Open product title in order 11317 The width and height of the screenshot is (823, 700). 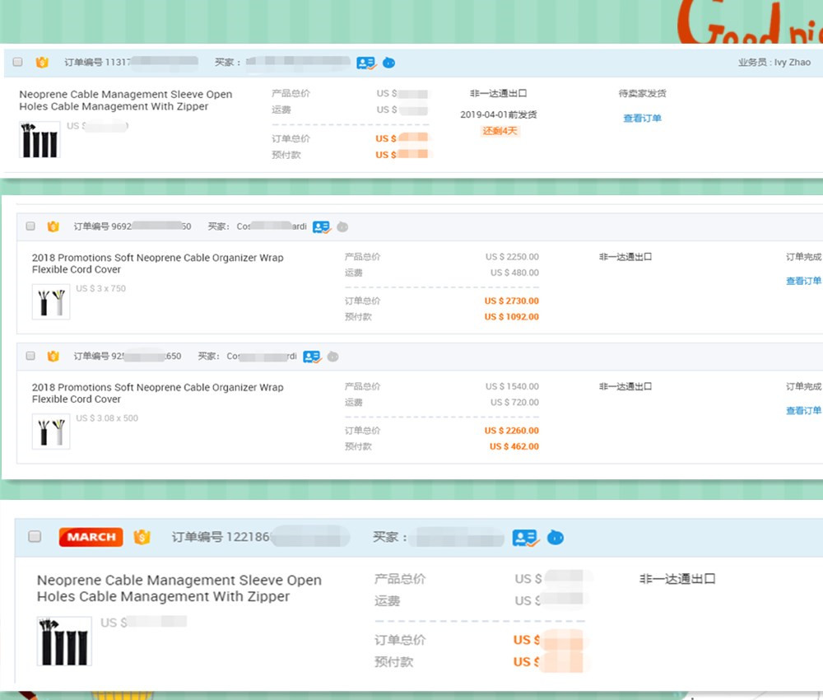pyautogui.click(x=125, y=100)
